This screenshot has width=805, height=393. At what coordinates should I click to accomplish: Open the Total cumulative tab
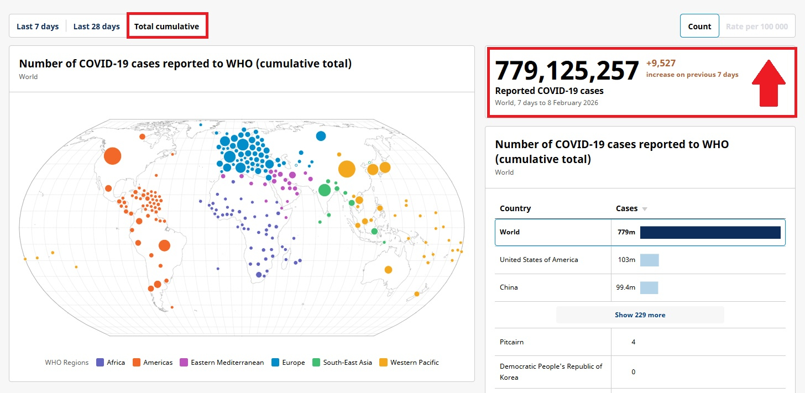pyautogui.click(x=166, y=26)
